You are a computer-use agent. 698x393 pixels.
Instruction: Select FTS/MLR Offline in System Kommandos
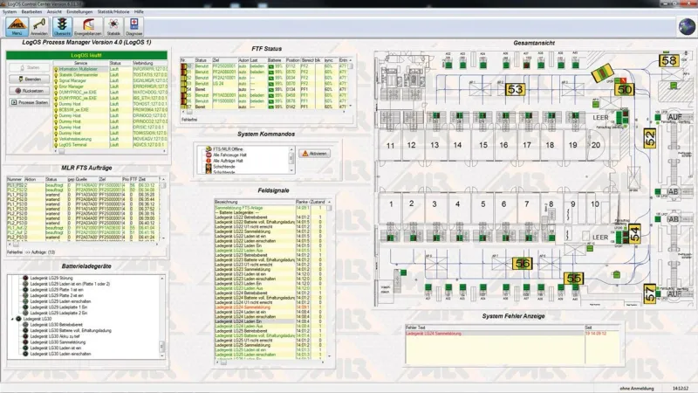[x=227, y=149]
